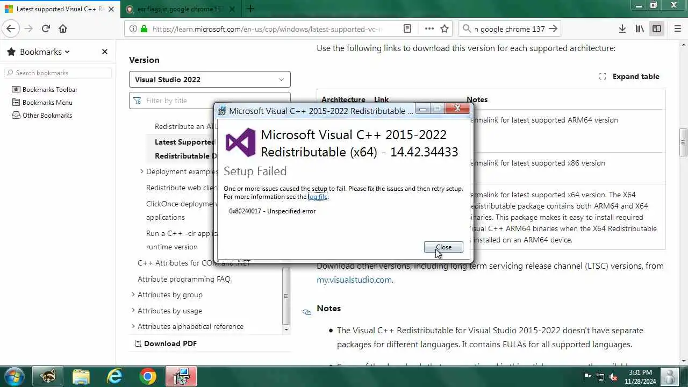Click the Download PDF button
Image resolution: width=688 pixels, height=387 pixels.
[166, 343]
